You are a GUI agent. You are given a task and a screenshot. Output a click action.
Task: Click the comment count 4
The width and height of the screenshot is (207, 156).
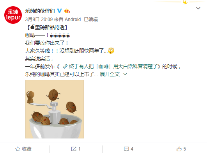coord(132,149)
